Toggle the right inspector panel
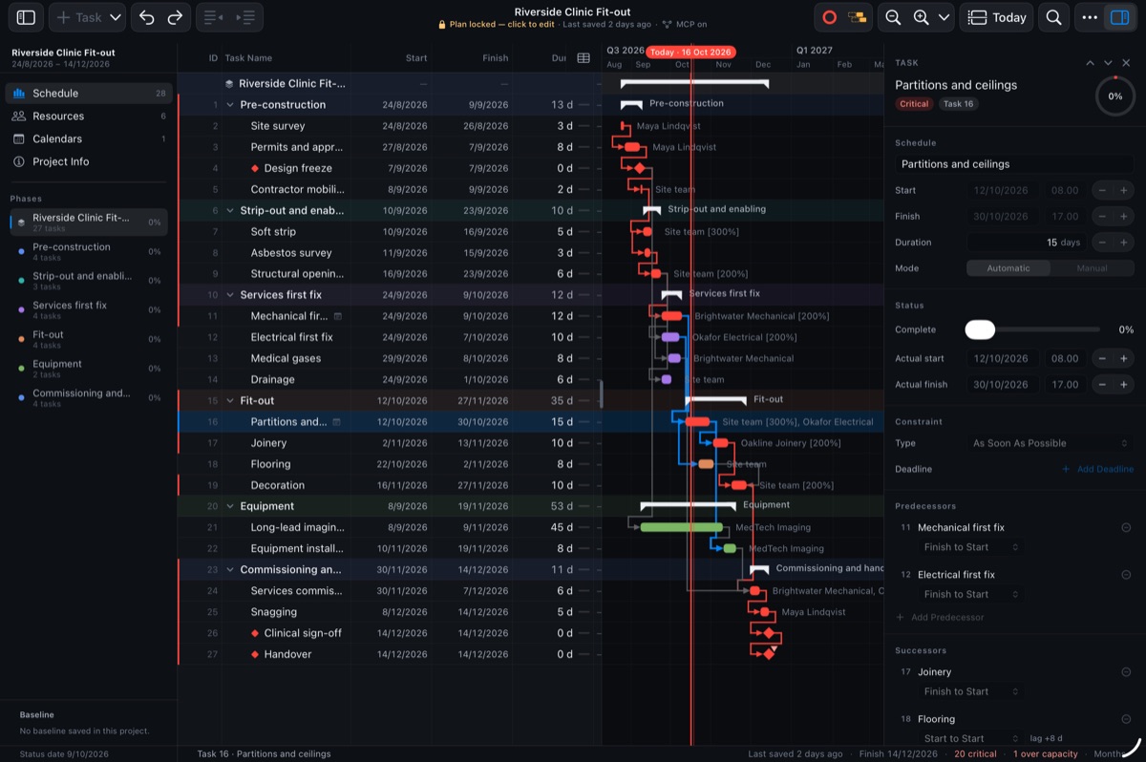Viewport: 1146px width, 762px height. coord(1117,17)
